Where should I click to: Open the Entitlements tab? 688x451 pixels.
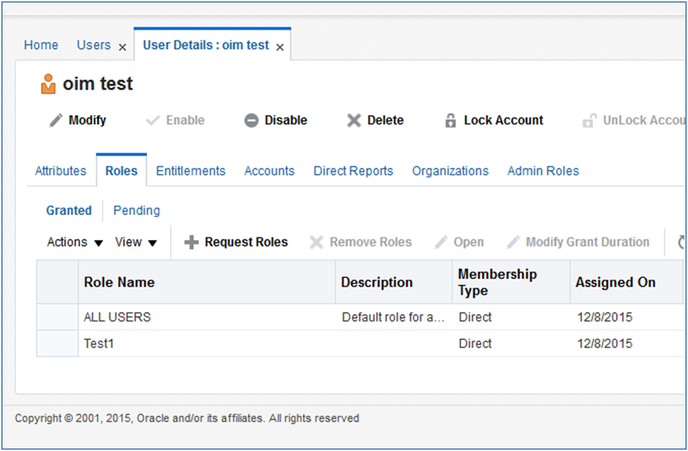pyautogui.click(x=191, y=171)
